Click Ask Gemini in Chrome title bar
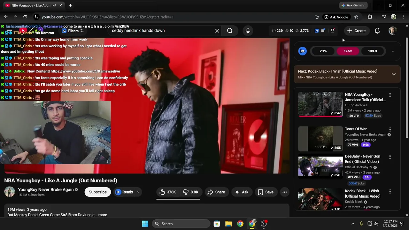Image resolution: width=409 pixels, height=230 pixels. 353,5
